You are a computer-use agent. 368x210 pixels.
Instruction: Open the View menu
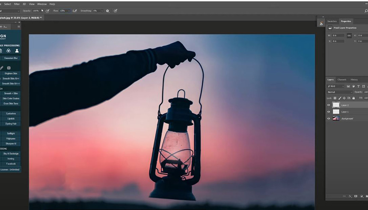coord(32,4)
